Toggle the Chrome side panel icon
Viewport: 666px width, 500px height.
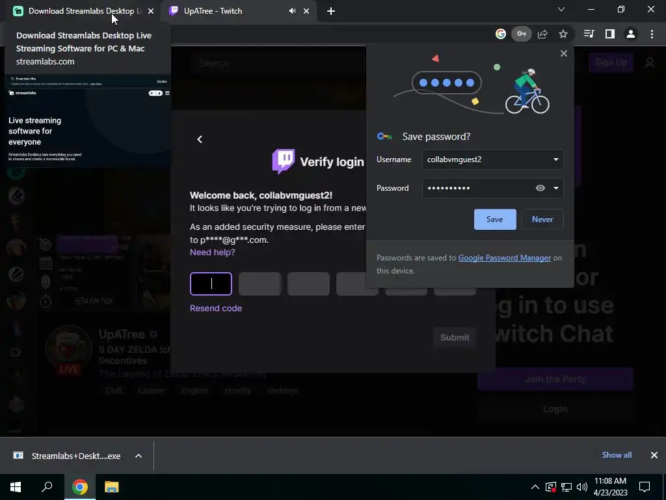610,34
